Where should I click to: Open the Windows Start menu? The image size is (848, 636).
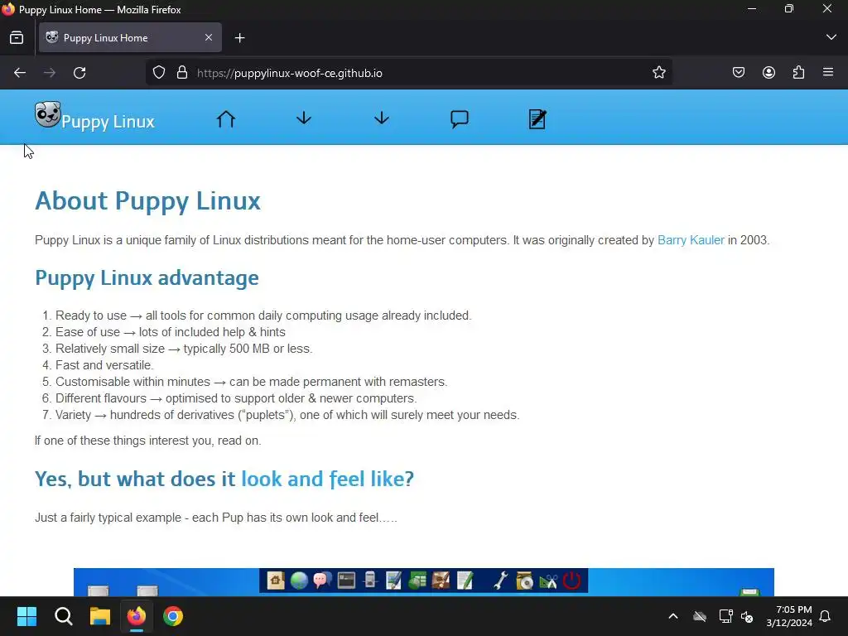[x=26, y=616]
